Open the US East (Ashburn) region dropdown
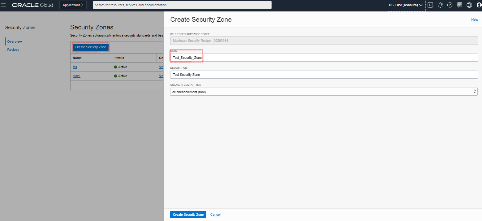The height and width of the screenshot is (221, 482). tap(406, 5)
